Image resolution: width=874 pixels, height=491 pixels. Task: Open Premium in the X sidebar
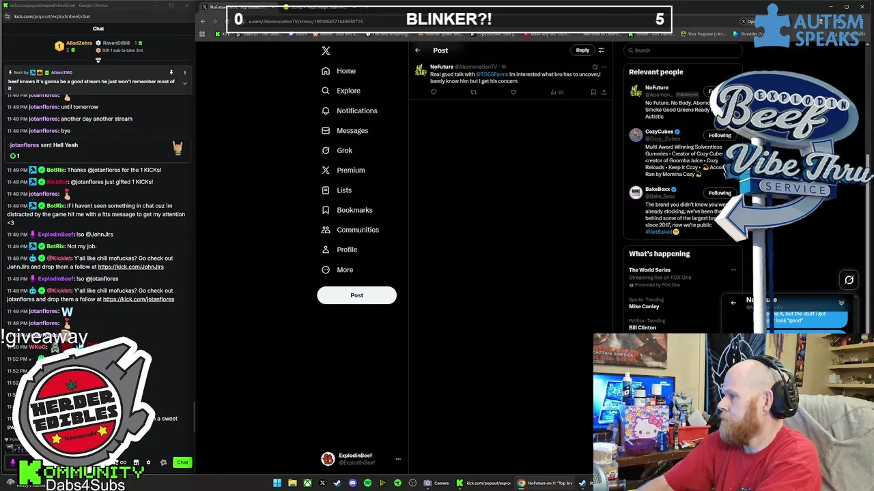[343, 170]
